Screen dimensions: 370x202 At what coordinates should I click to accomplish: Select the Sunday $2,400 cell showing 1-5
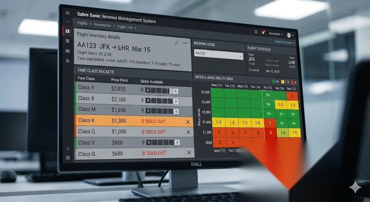[293, 105]
